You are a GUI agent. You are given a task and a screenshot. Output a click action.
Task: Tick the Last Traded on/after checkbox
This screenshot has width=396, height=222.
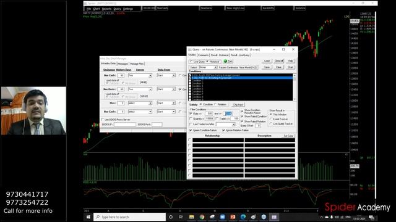click(191, 124)
